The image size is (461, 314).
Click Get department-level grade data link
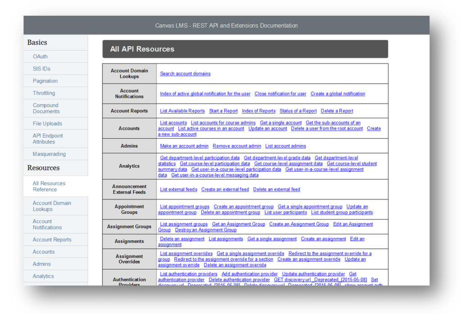tap(277, 158)
